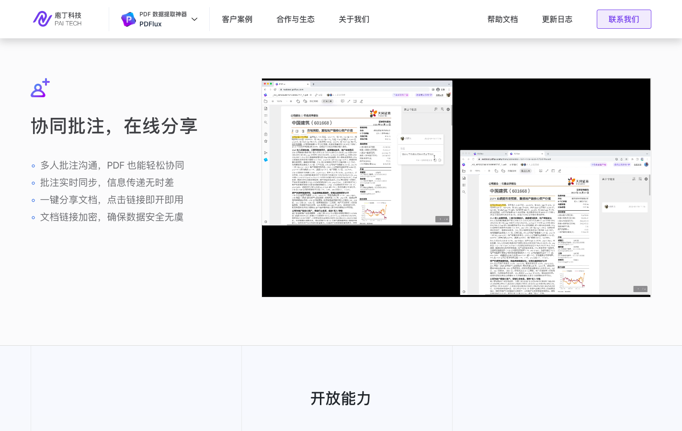Expand the PDFlux product dropdown chevron
Viewport: 682px width, 431px height.
tap(194, 19)
